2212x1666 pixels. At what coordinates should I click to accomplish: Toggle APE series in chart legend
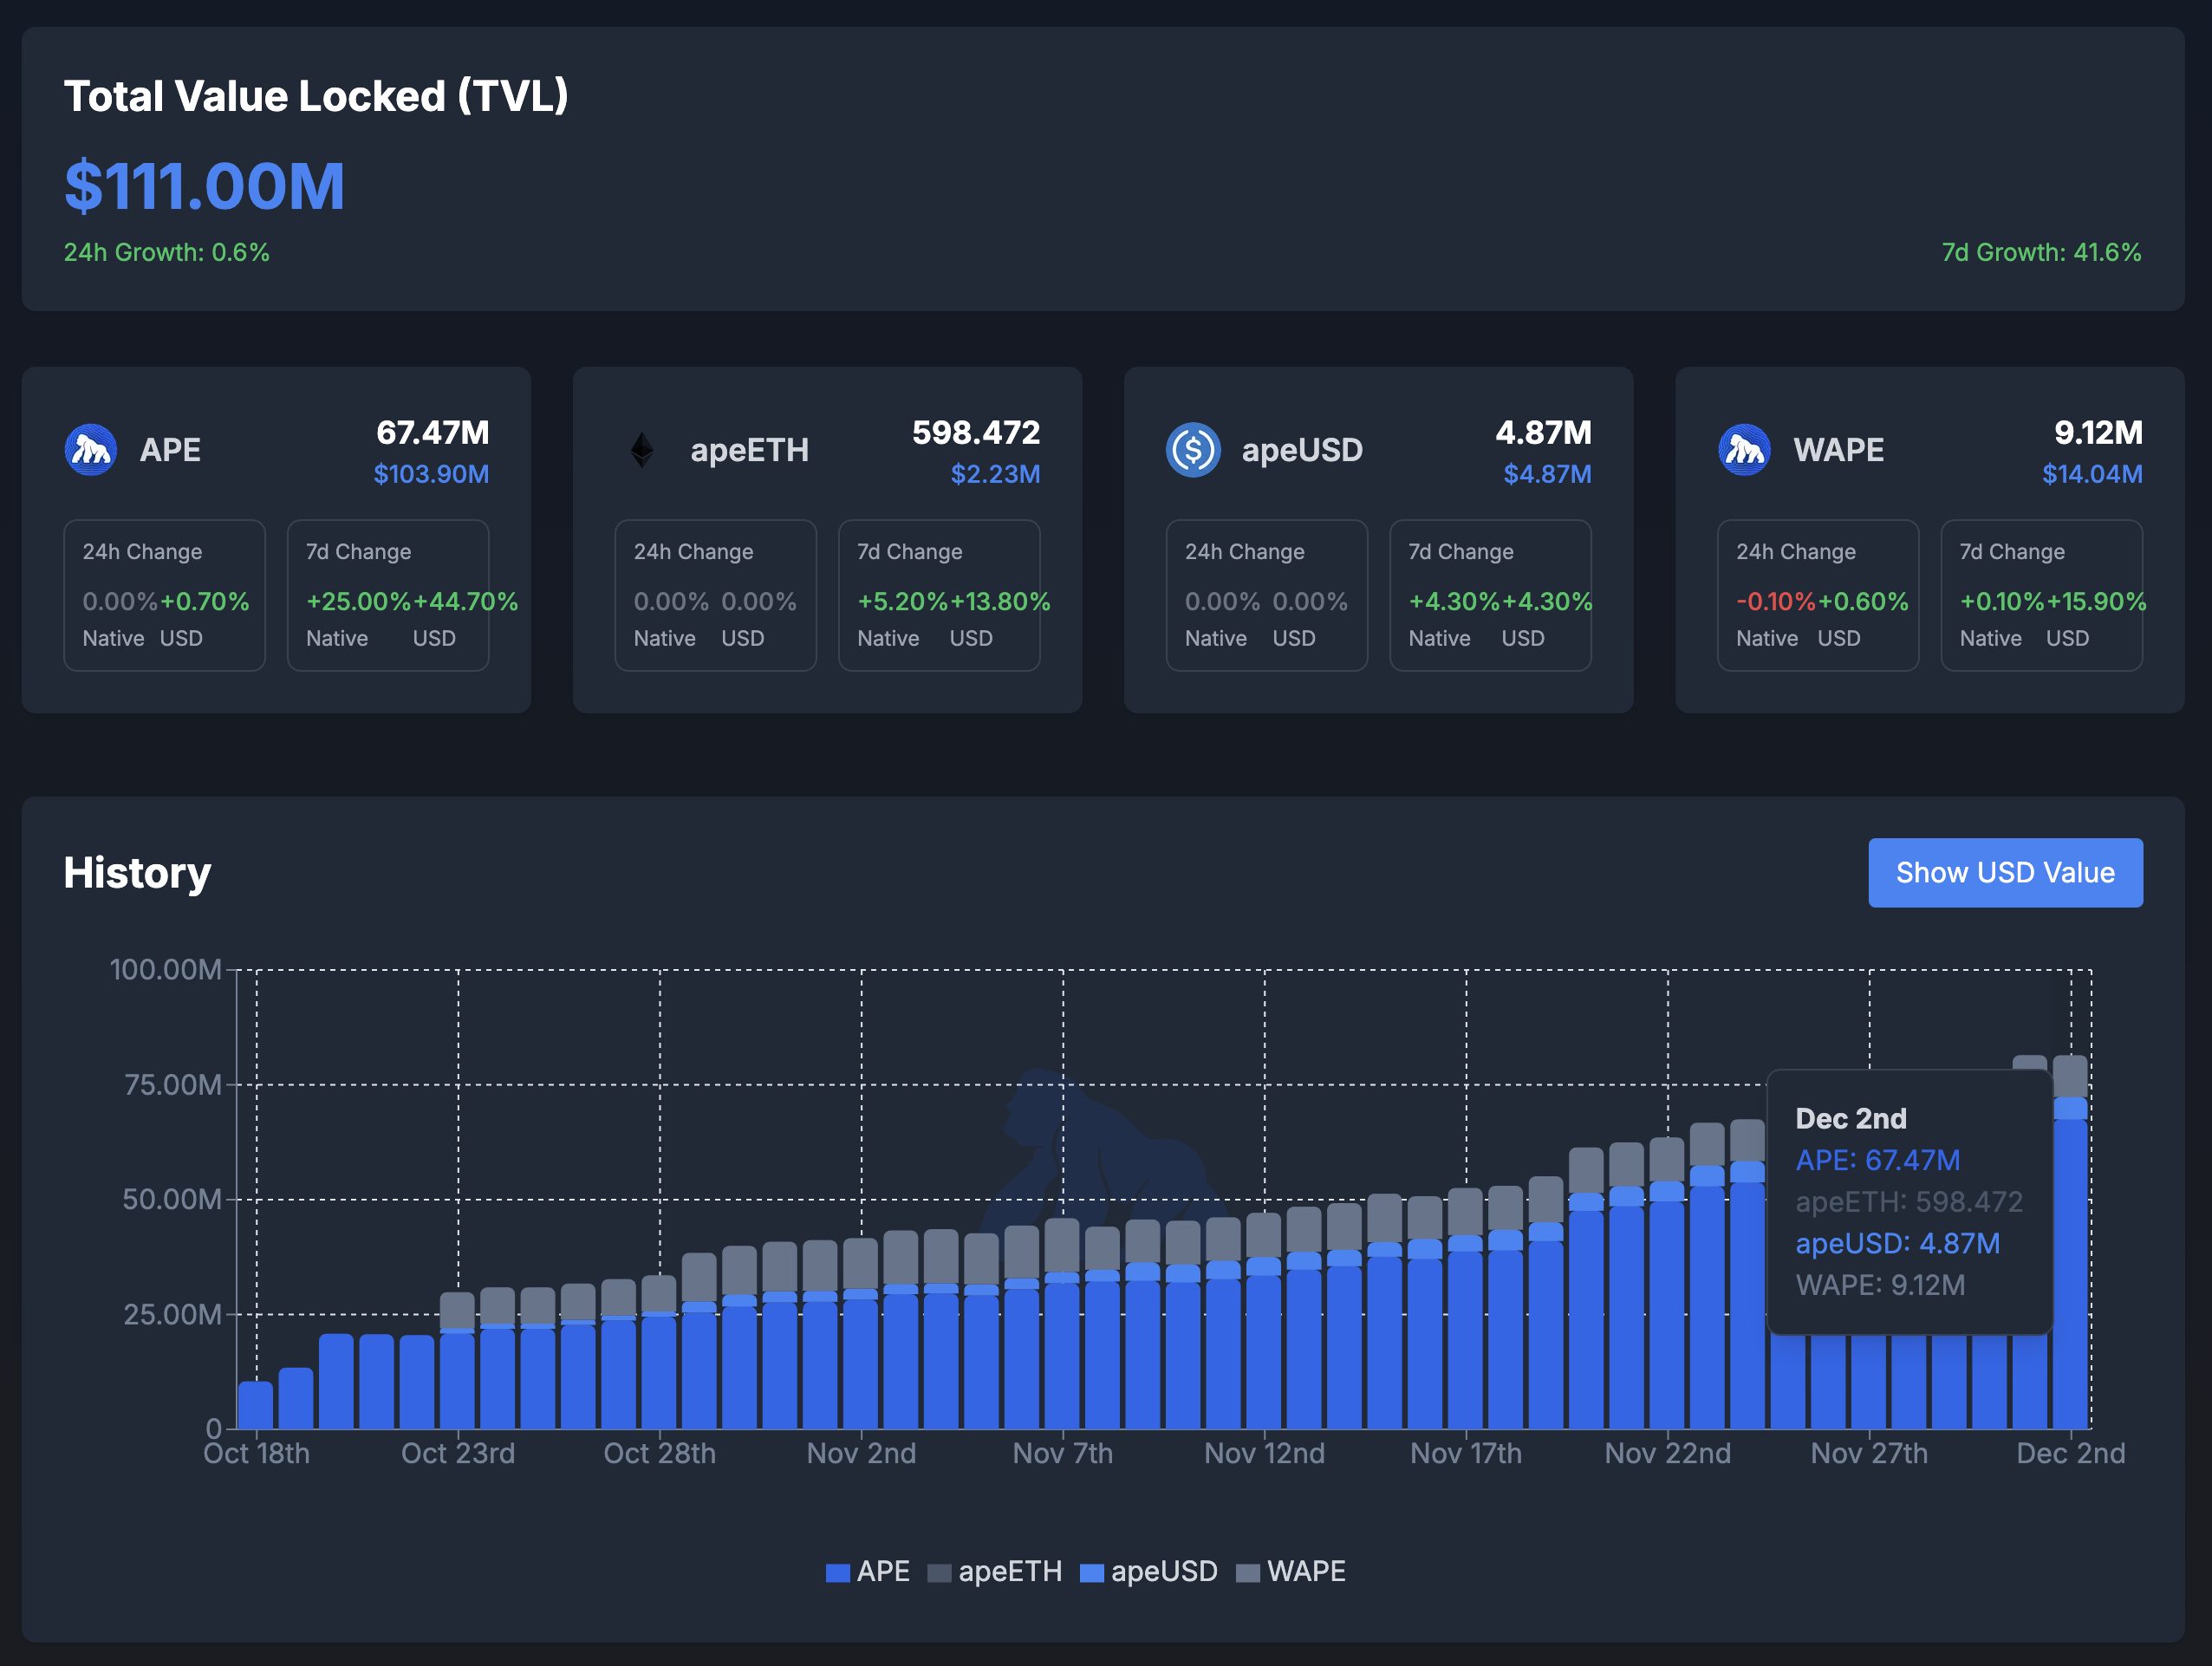tap(868, 1571)
